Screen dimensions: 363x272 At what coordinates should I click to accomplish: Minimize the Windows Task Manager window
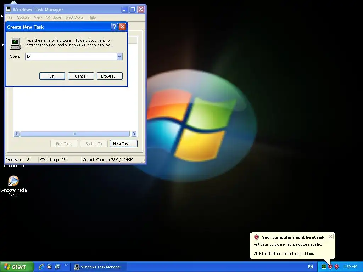(124, 10)
